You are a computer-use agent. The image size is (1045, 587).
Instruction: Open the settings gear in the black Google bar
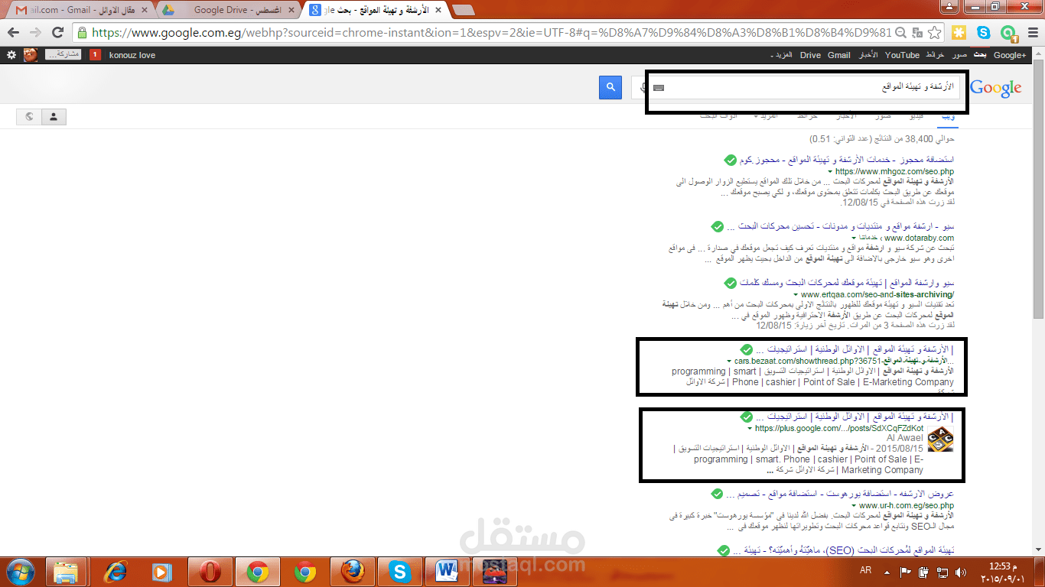tap(11, 55)
